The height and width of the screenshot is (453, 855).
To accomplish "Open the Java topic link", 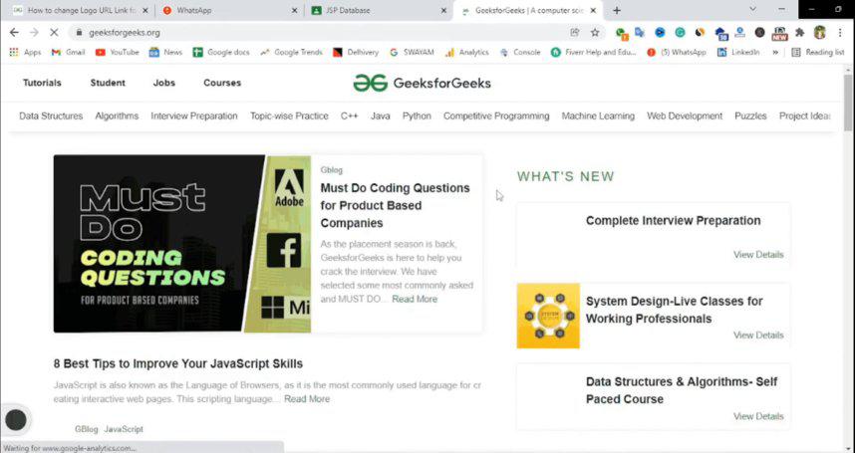I will tap(380, 115).
